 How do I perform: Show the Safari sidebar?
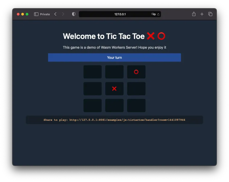pos(36,14)
